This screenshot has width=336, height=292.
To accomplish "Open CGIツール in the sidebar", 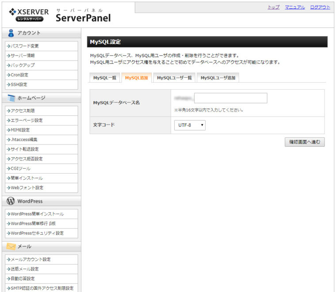I will pyautogui.click(x=42, y=168).
